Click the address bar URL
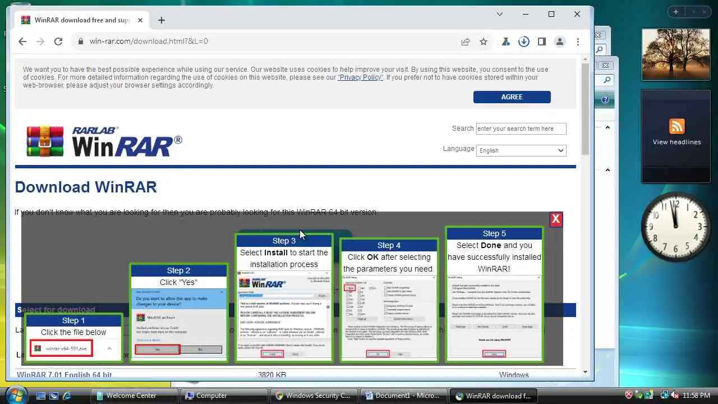The image size is (718, 404). pos(149,42)
